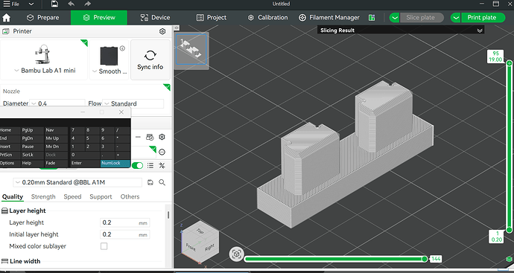Open the nozzle Flow Standard dropdown

[133, 103]
